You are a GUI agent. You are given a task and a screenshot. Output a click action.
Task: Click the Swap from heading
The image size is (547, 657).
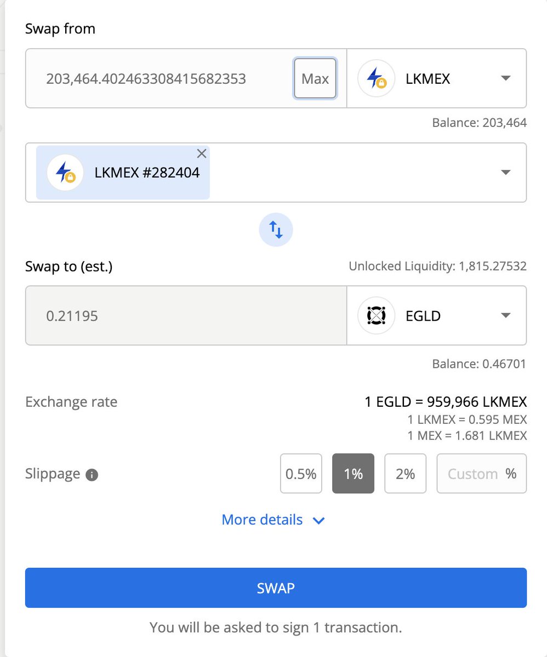pyautogui.click(x=60, y=28)
